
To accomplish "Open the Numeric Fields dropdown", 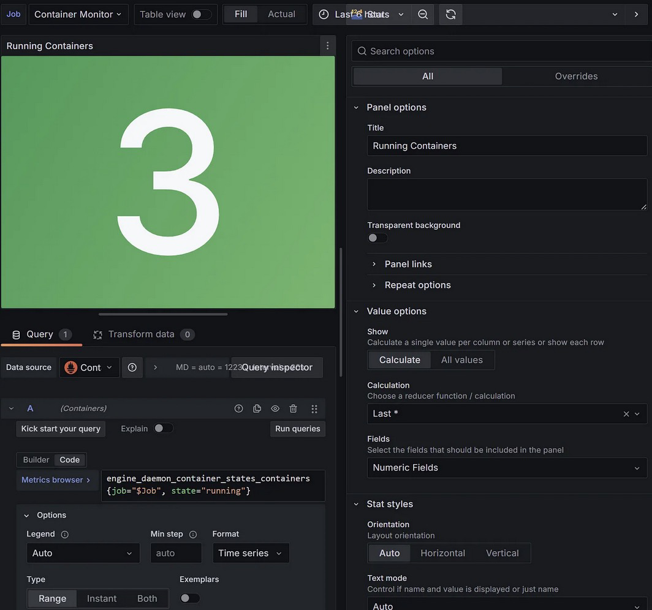I will point(507,468).
